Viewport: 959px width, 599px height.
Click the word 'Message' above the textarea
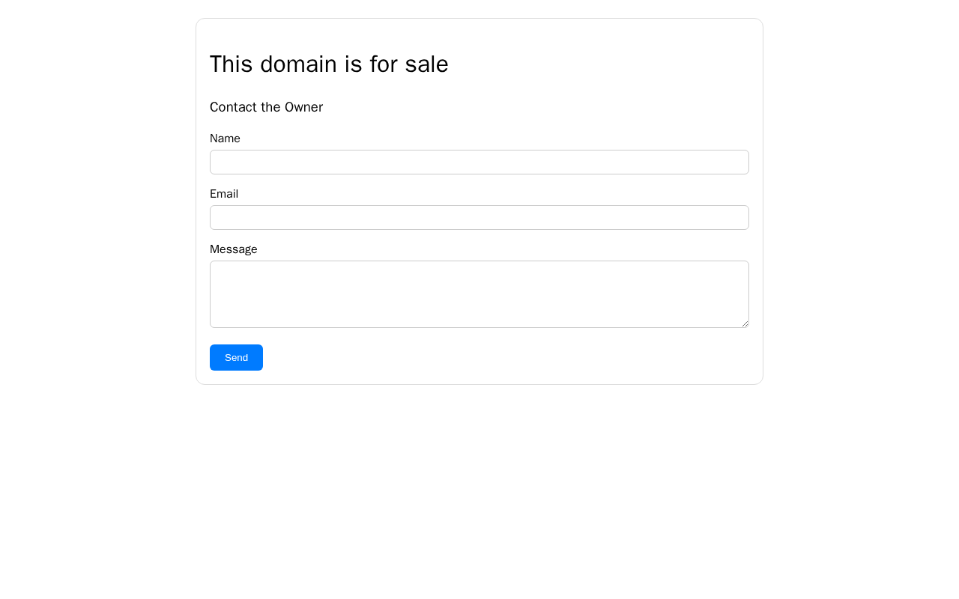234,249
